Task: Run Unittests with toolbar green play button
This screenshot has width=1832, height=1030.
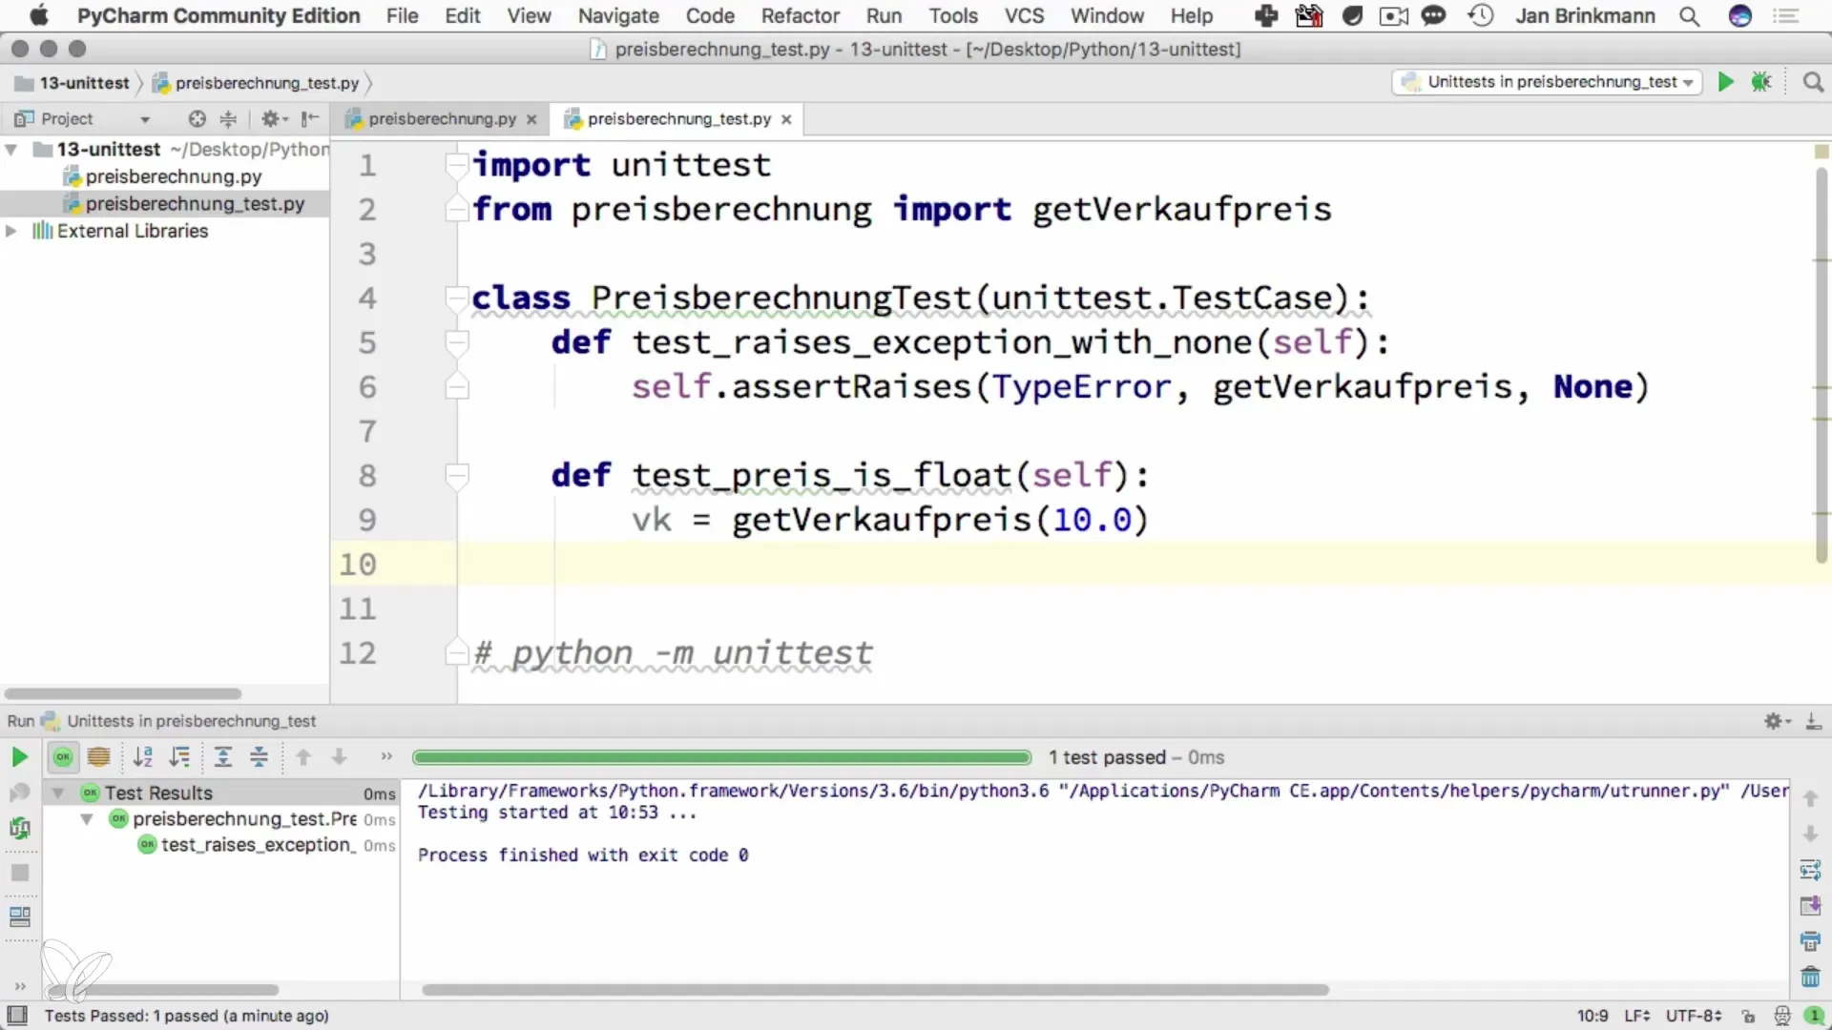Action: [1725, 82]
